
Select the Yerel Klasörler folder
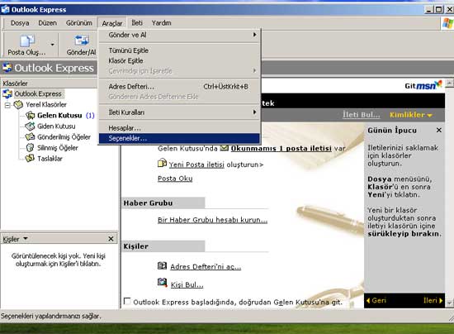point(46,105)
